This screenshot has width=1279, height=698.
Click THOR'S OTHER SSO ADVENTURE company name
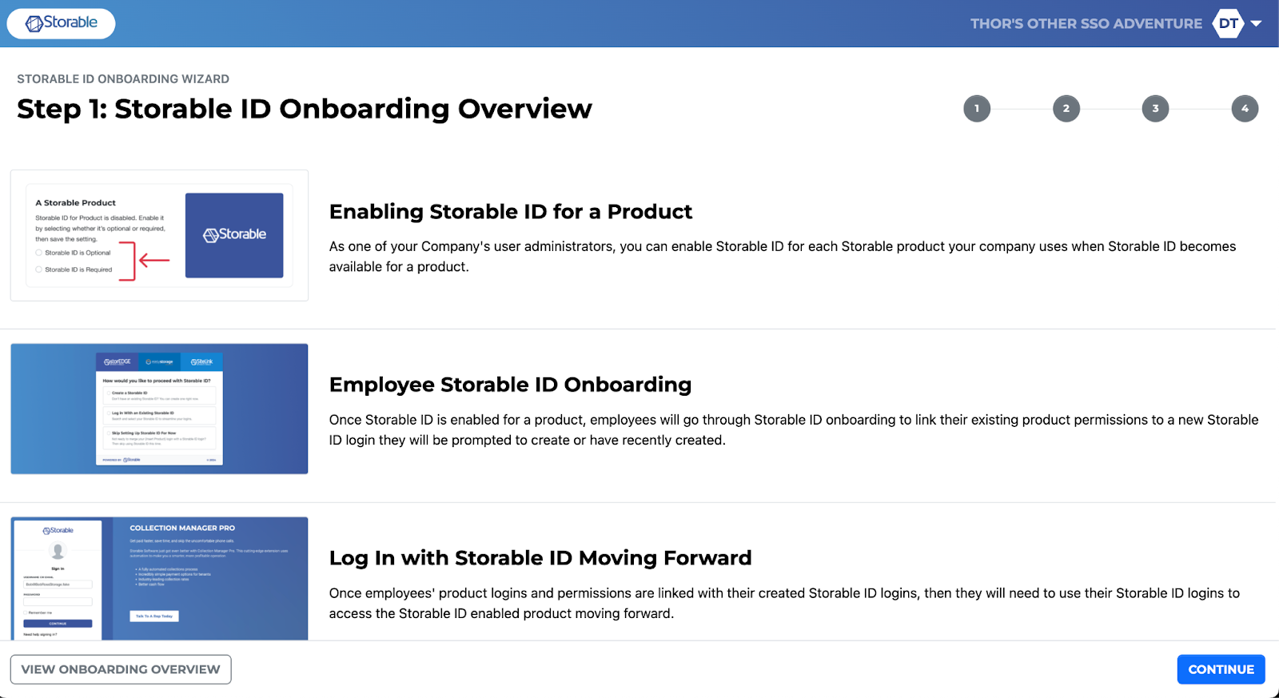point(1086,24)
